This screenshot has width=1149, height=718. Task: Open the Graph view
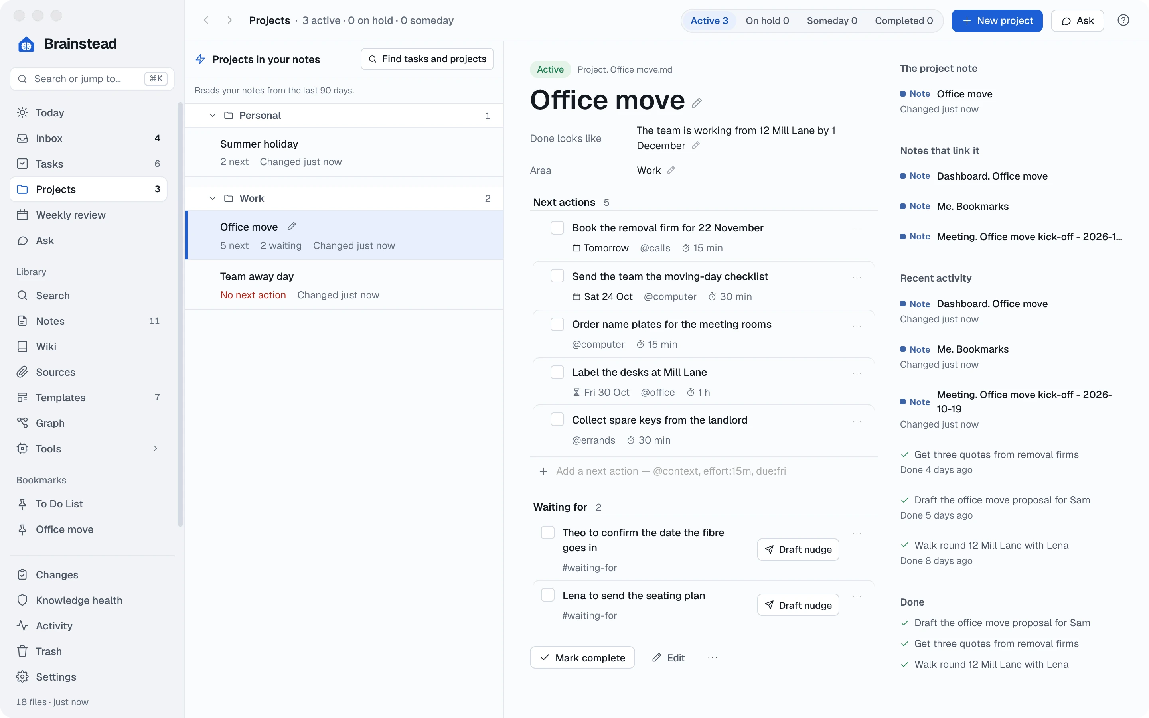pyautogui.click(x=88, y=423)
